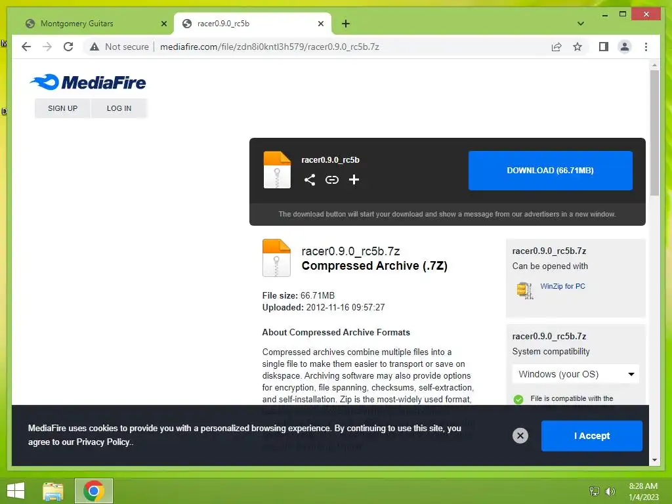
Task: Click the green compatibility checkmark icon
Action: tap(518, 400)
